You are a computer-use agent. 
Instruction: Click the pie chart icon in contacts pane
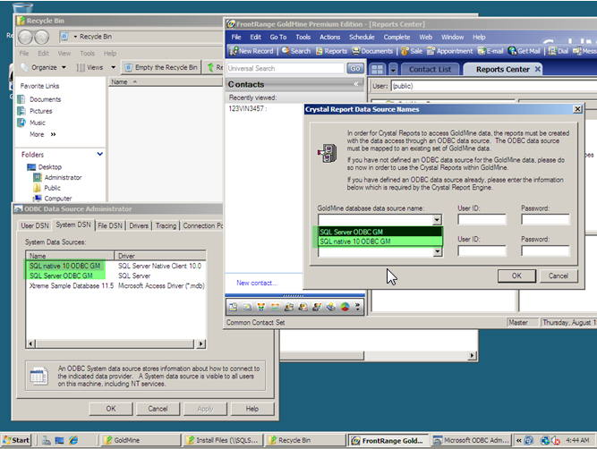(x=345, y=307)
